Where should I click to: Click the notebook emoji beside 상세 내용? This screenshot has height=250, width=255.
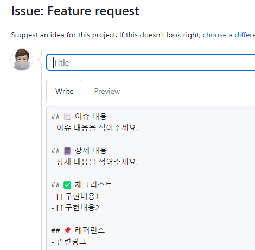click(x=67, y=151)
